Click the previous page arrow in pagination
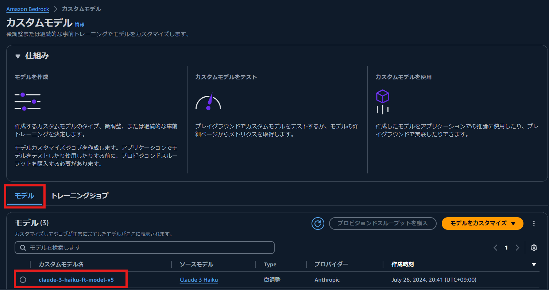 coord(495,247)
